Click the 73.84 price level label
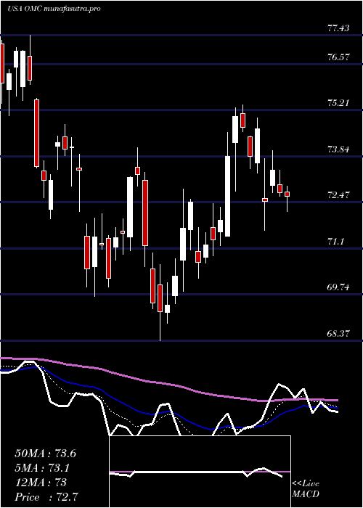The height and width of the screenshot is (508, 363). coord(338,149)
